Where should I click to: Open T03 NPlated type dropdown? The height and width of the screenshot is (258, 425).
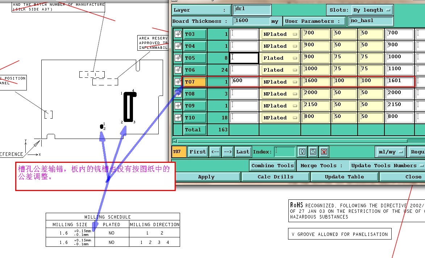coord(280,34)
